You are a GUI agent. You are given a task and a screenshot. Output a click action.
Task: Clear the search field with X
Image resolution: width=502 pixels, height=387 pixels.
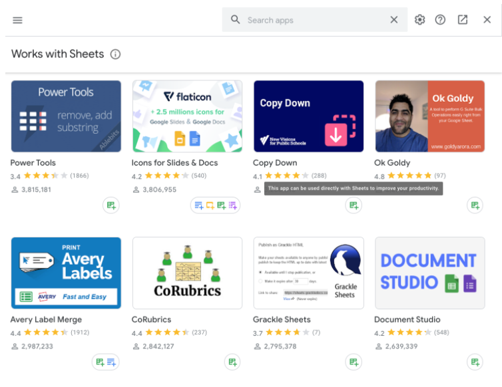coord(393,20)
